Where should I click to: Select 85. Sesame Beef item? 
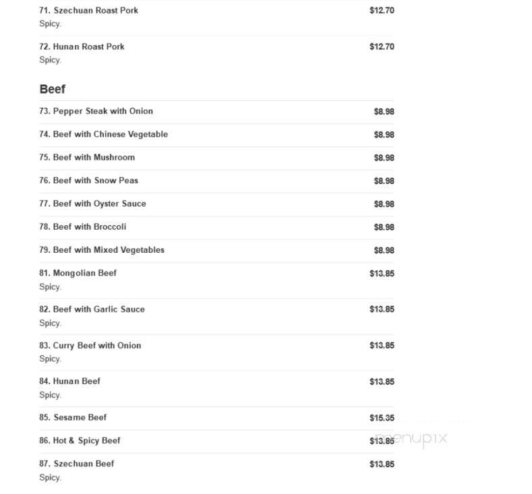pyautogui.click(x=216, y=418)
